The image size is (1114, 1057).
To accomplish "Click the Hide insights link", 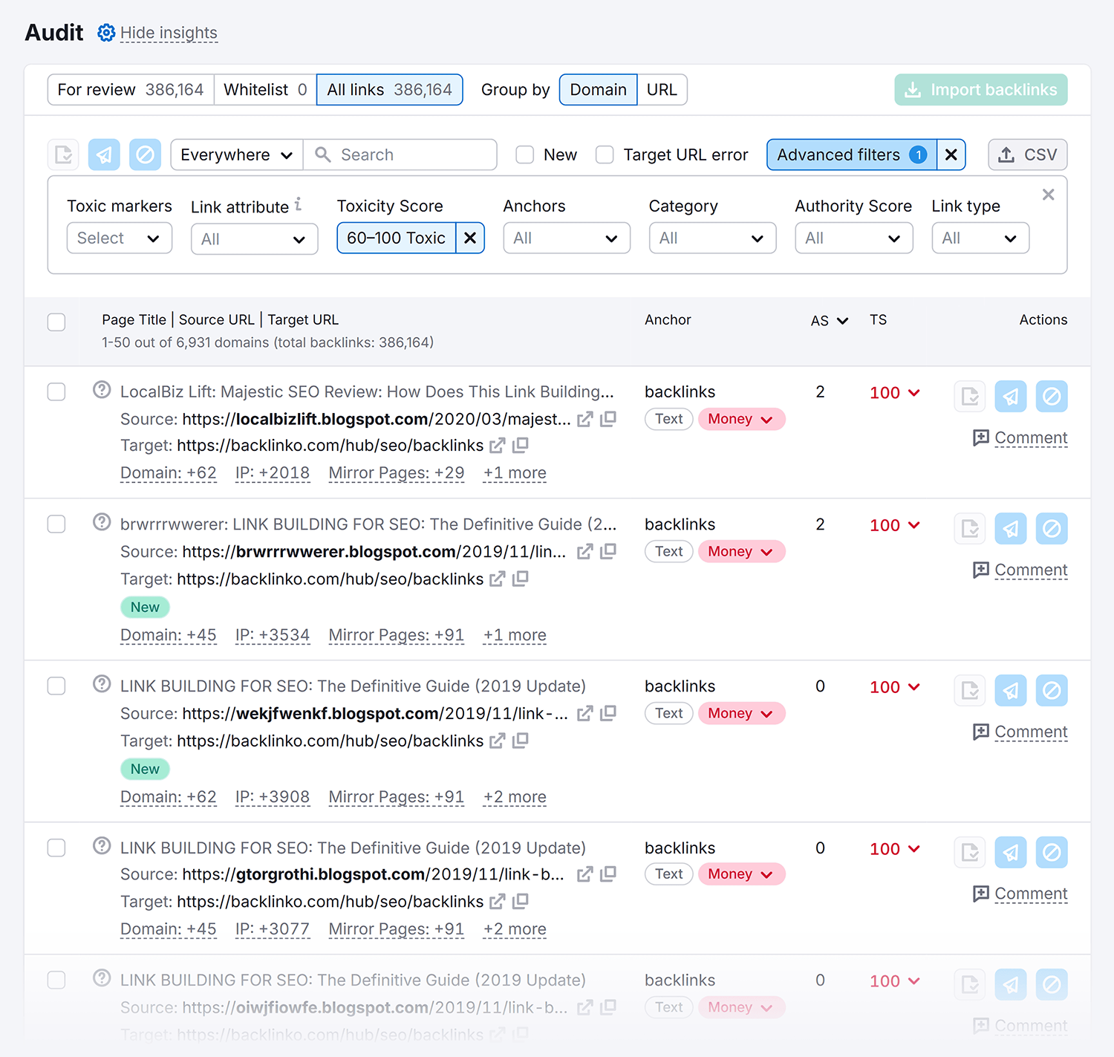I will pos(169,33).
